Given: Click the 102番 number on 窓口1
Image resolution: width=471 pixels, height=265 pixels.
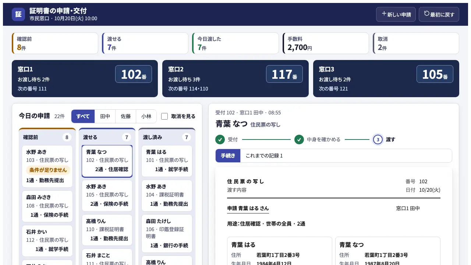Looking at the screenshot, I should pos(134,74).
